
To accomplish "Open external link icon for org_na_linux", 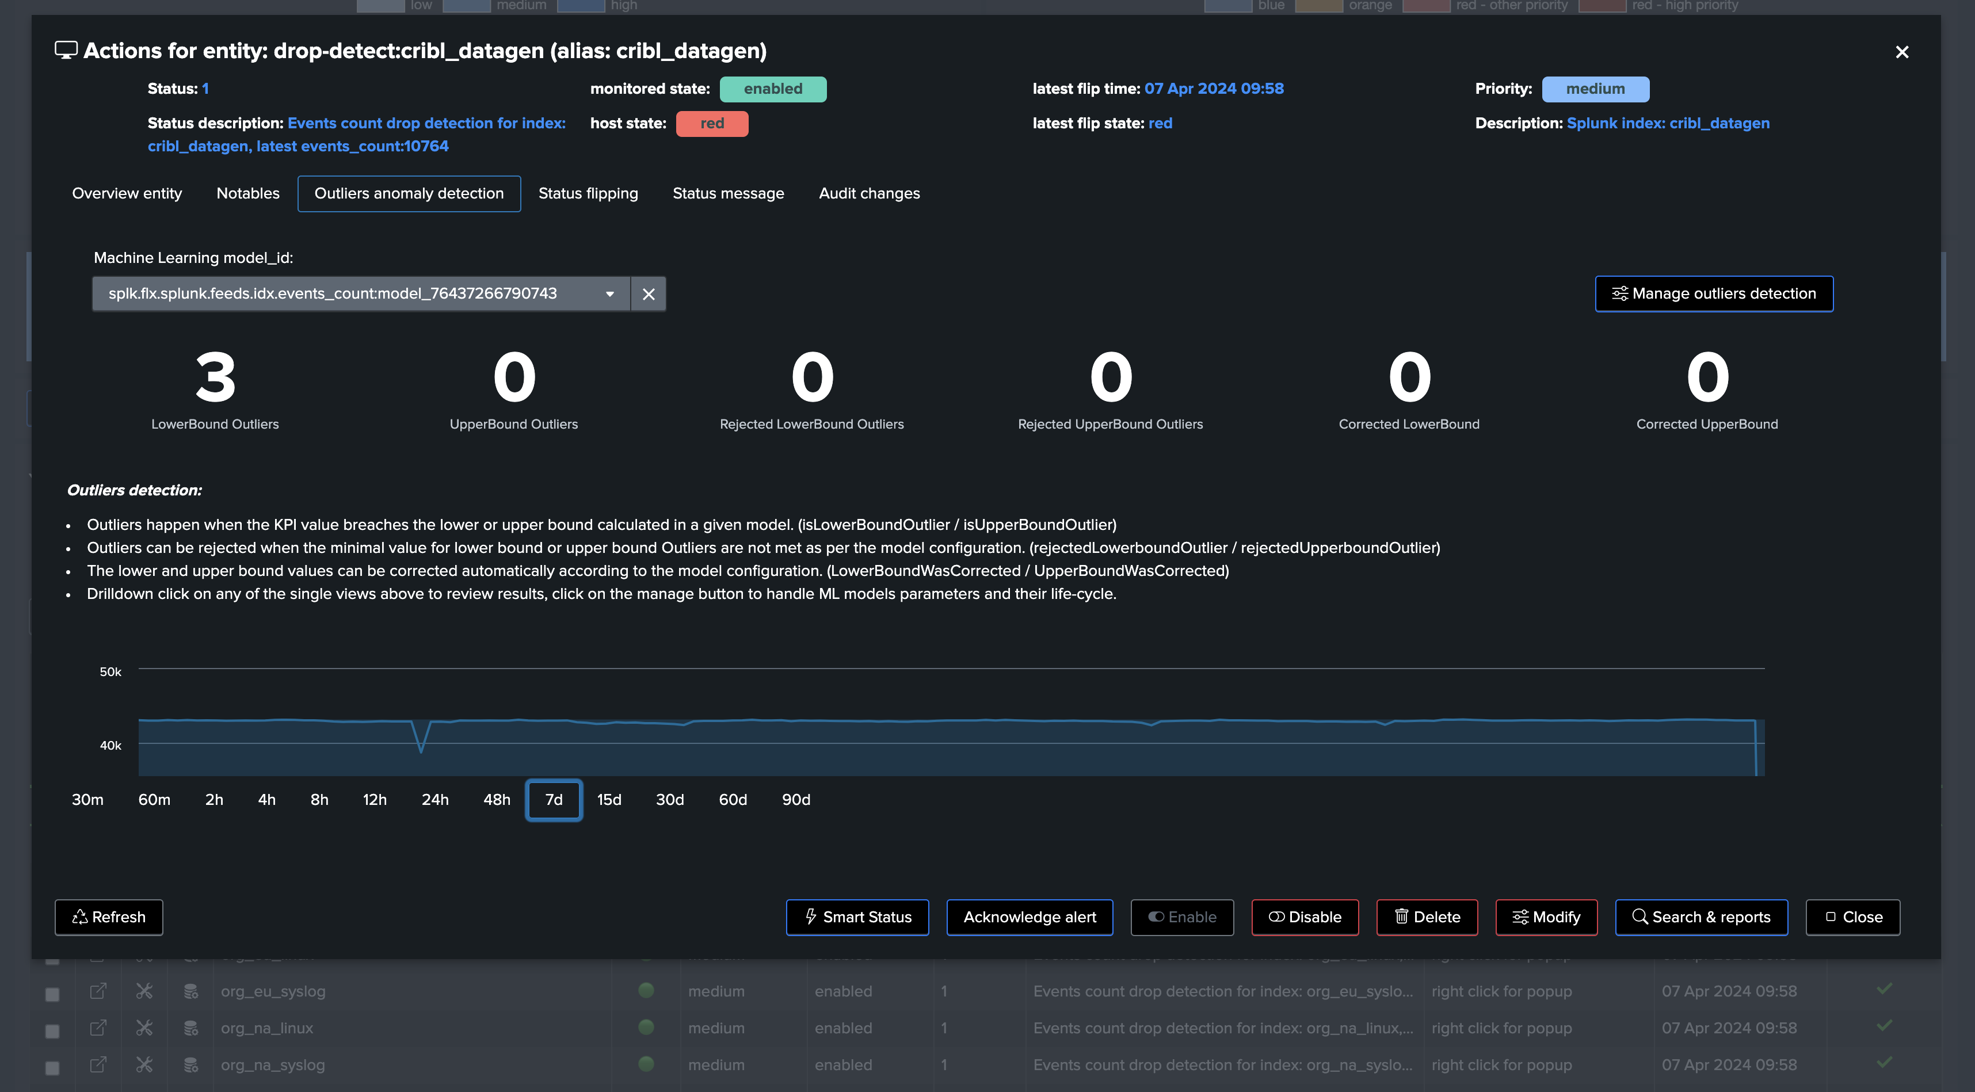I will click(98, 1028).
